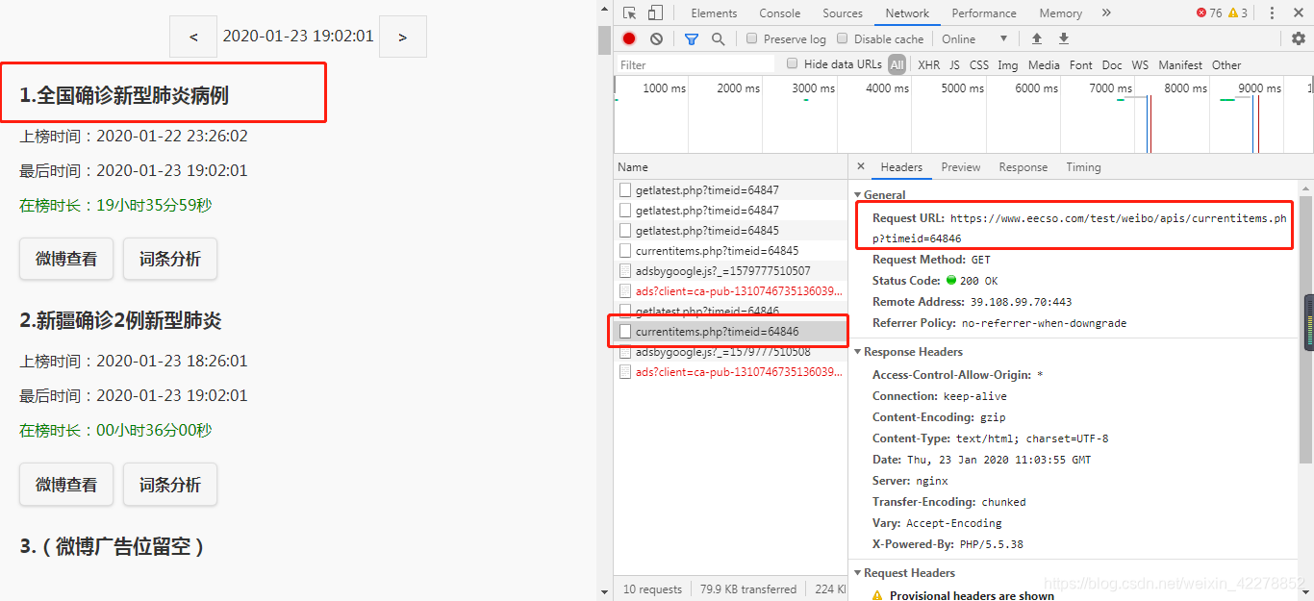Image resolution: width=1314 pixels, height=601 pixels.
Task: Click the yellow warning count badge 3
Action: pos(1237,13)
